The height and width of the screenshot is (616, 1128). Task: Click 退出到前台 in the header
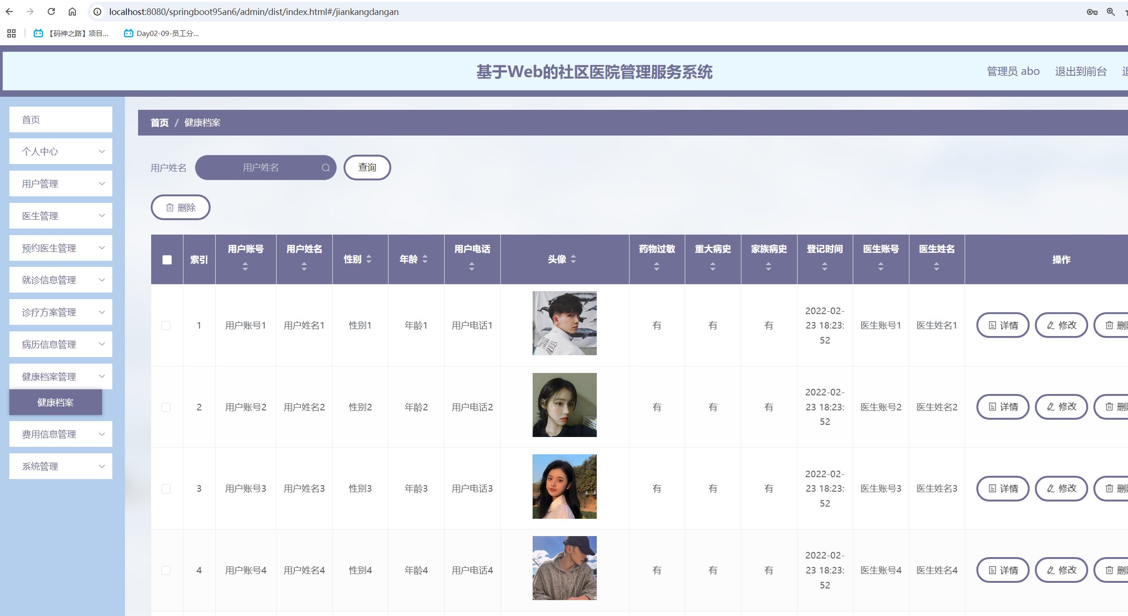tap(1081, 72)
